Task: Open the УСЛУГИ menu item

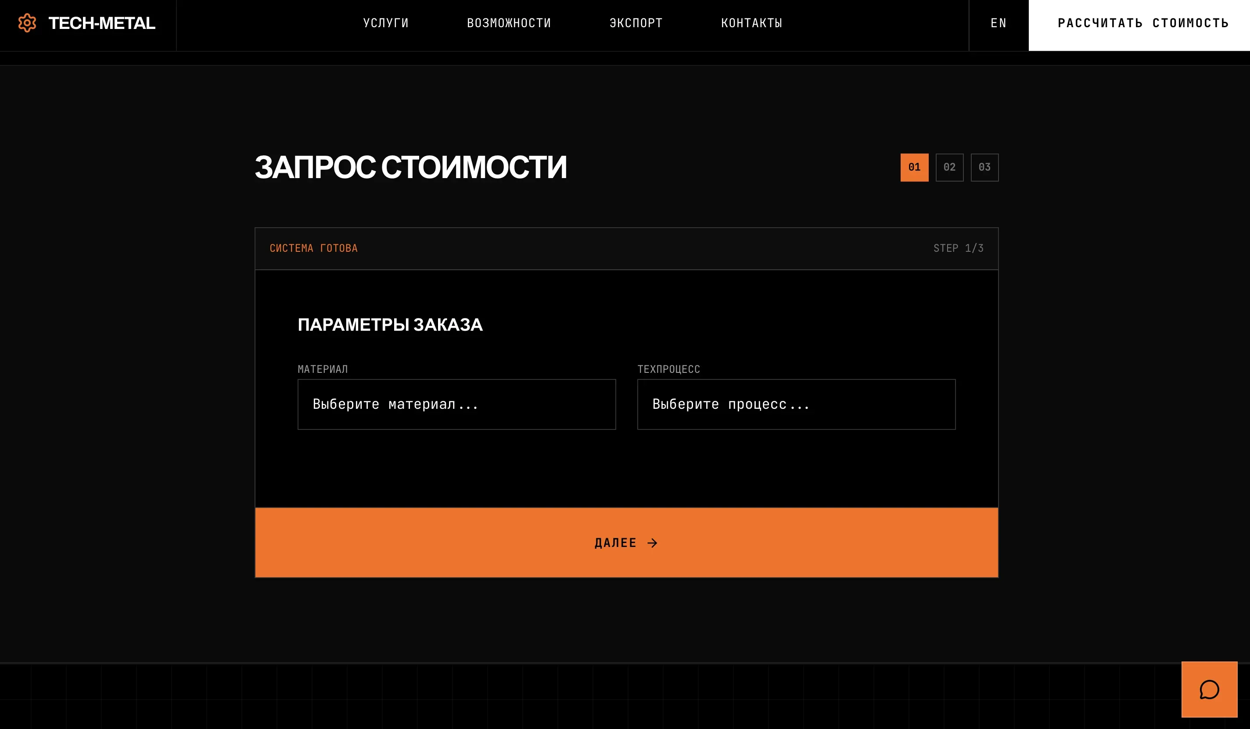Action: [x=385, y=23]
